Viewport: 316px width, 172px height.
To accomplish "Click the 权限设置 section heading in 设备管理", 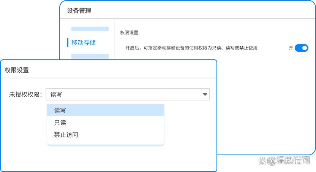I will pos(129,33).
